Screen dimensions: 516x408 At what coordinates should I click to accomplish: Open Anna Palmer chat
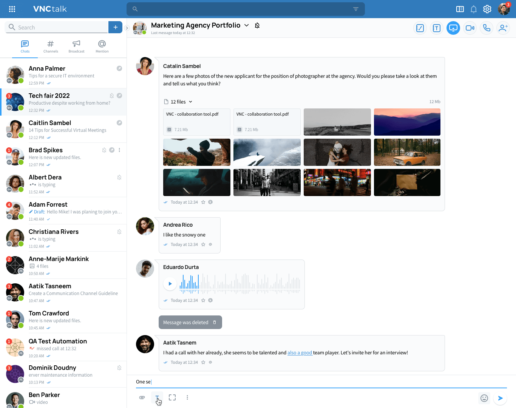click(63, 75)
